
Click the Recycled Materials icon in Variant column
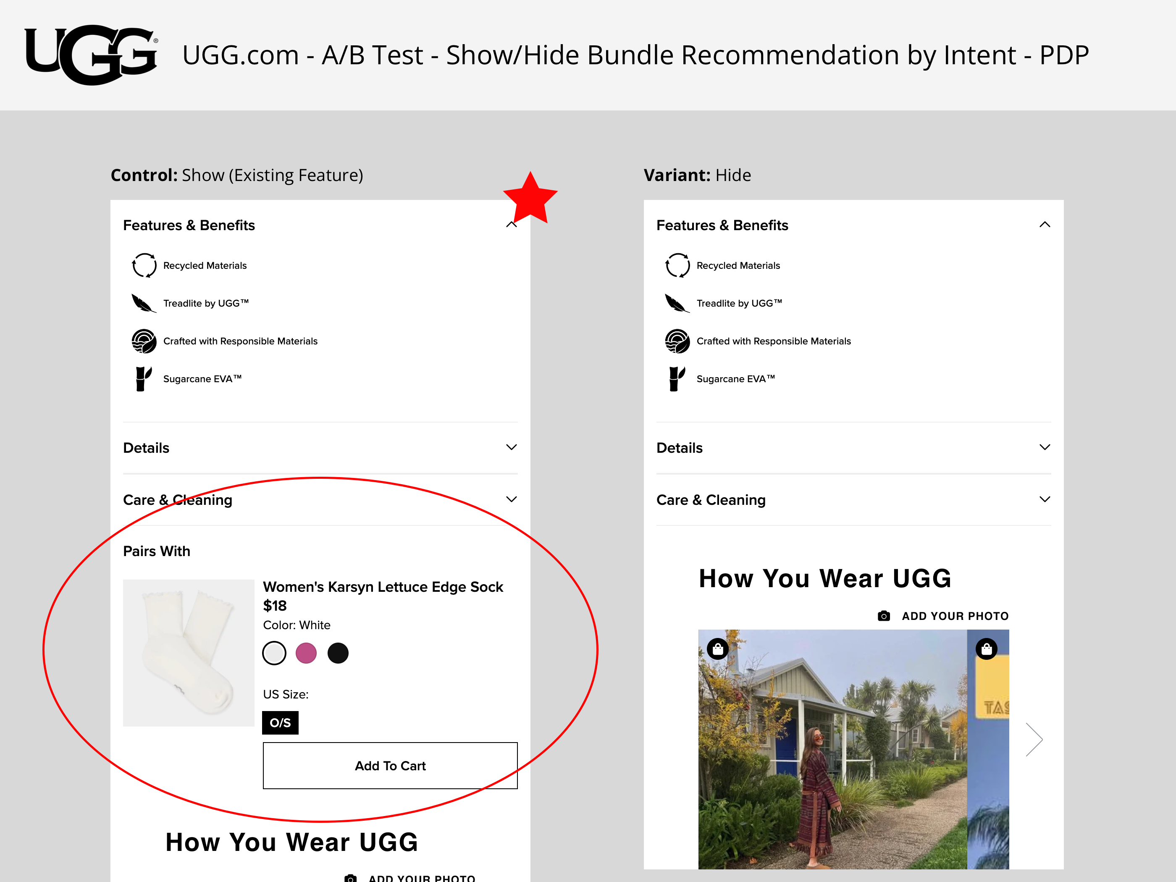pos(677,265)
